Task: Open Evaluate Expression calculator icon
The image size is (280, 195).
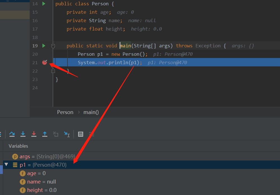Action: tap(81, 134)
